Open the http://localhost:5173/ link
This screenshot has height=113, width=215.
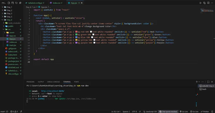53,91
